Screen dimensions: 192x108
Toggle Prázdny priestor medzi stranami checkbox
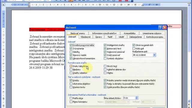(x=105, y=80)
